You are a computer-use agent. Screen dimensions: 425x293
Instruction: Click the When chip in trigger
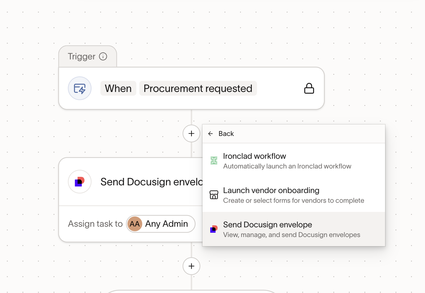click(x=118, y=89)
